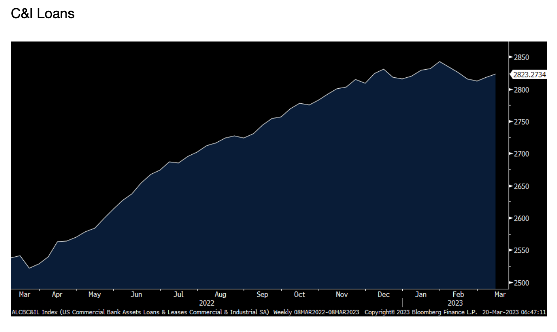Select the 2750 y-axis tick label
557x332 pixels.
click(521, 122)
